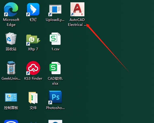Image resolution: width=154 pixels, height=123 pixels.
Task: Select the CAD软件.xlsx file icon
Action: [x=55, y=68]
